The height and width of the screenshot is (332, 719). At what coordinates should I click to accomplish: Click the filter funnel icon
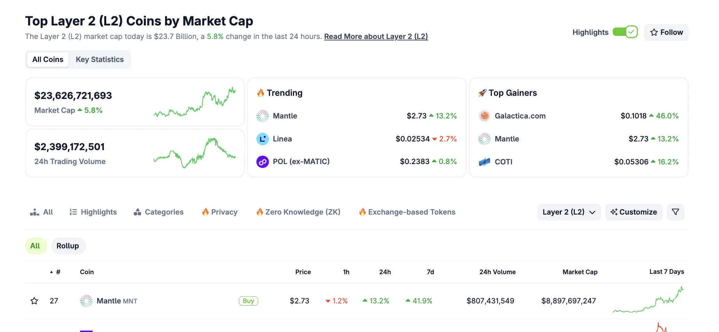click(x=675, y=212)
